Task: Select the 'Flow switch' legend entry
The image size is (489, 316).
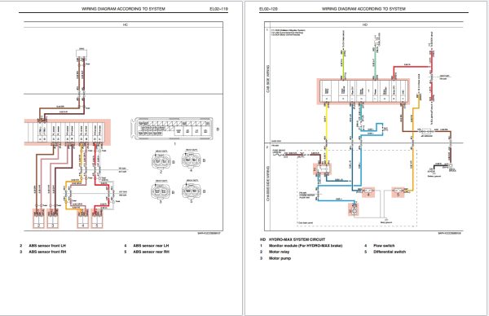Action: point(384,246)
